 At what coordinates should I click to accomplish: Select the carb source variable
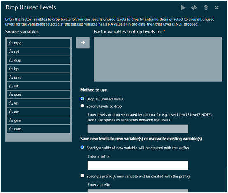coord(38,129)
